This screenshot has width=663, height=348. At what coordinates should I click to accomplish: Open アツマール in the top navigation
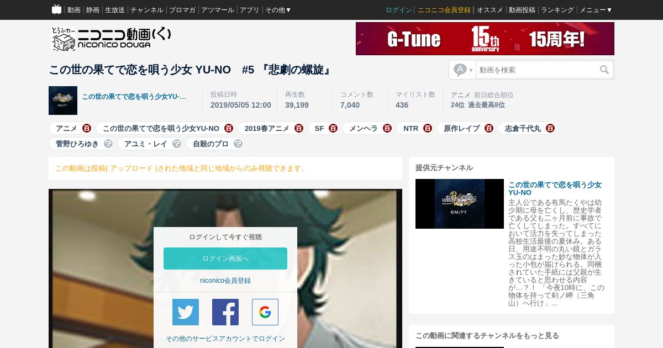click(x=218, y=10)
